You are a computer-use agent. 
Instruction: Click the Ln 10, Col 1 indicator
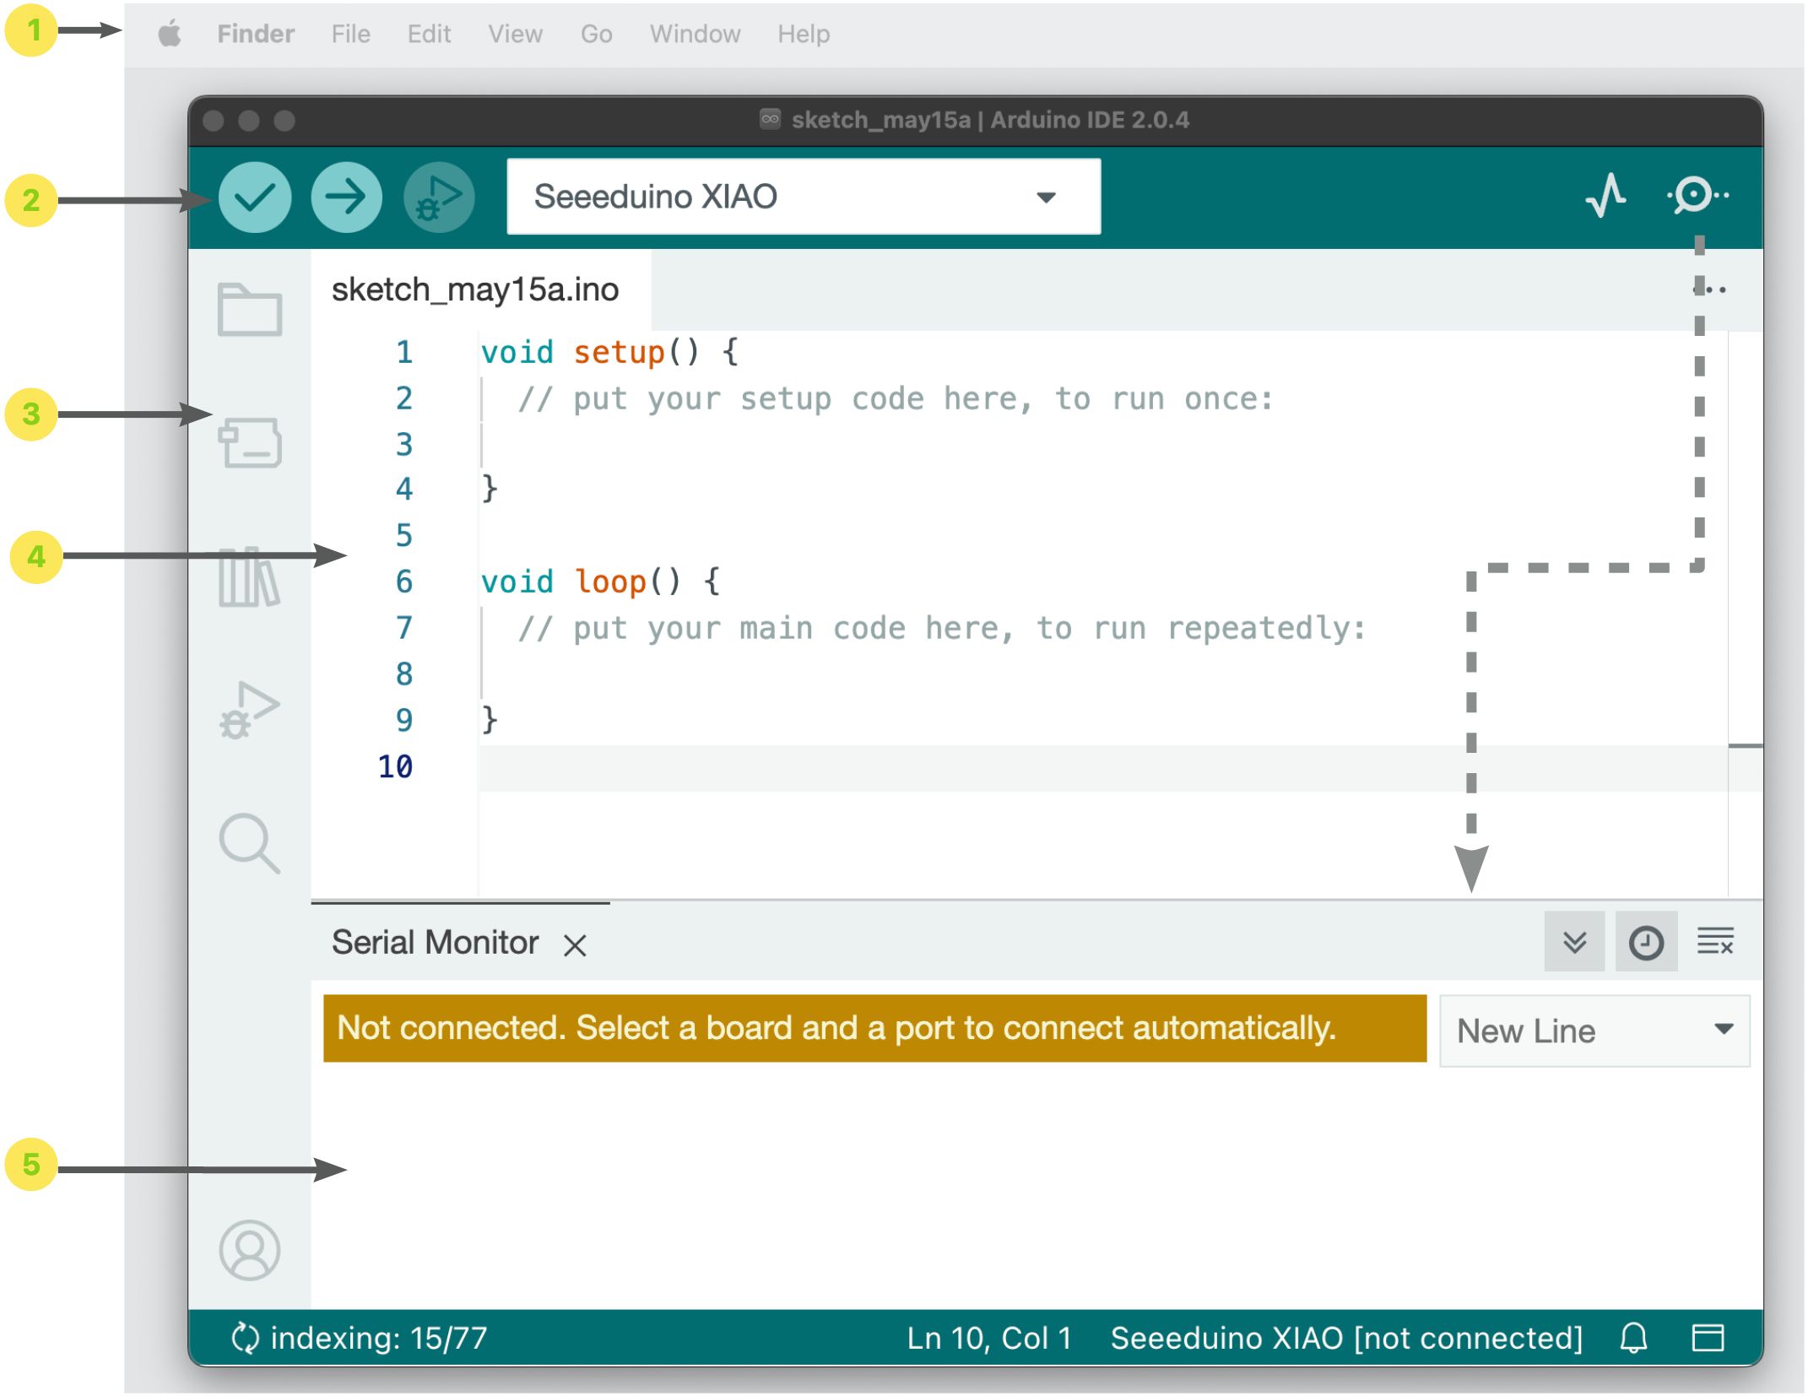[x=989, y=1339]
